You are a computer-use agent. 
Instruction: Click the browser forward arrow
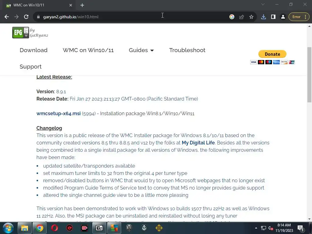(16, 17)
